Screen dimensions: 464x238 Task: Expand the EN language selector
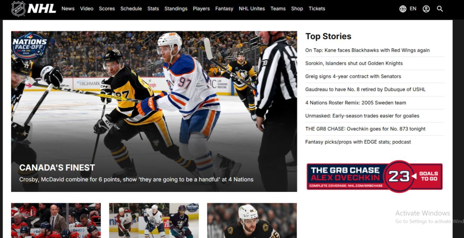pos(413,9)
